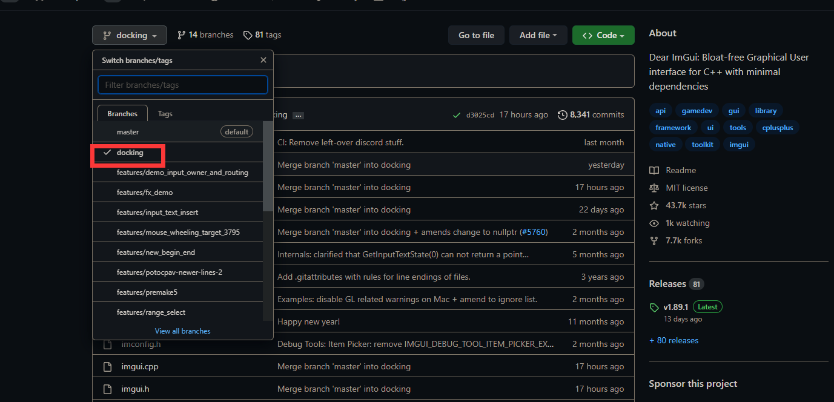Select the toolkit topic tag
The width and height of the screenshot is (834, 402).
point(703,145)
